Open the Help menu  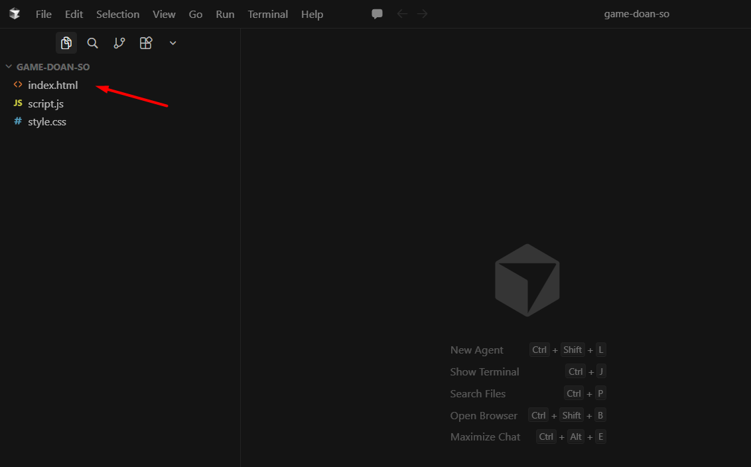coord(312,15)
